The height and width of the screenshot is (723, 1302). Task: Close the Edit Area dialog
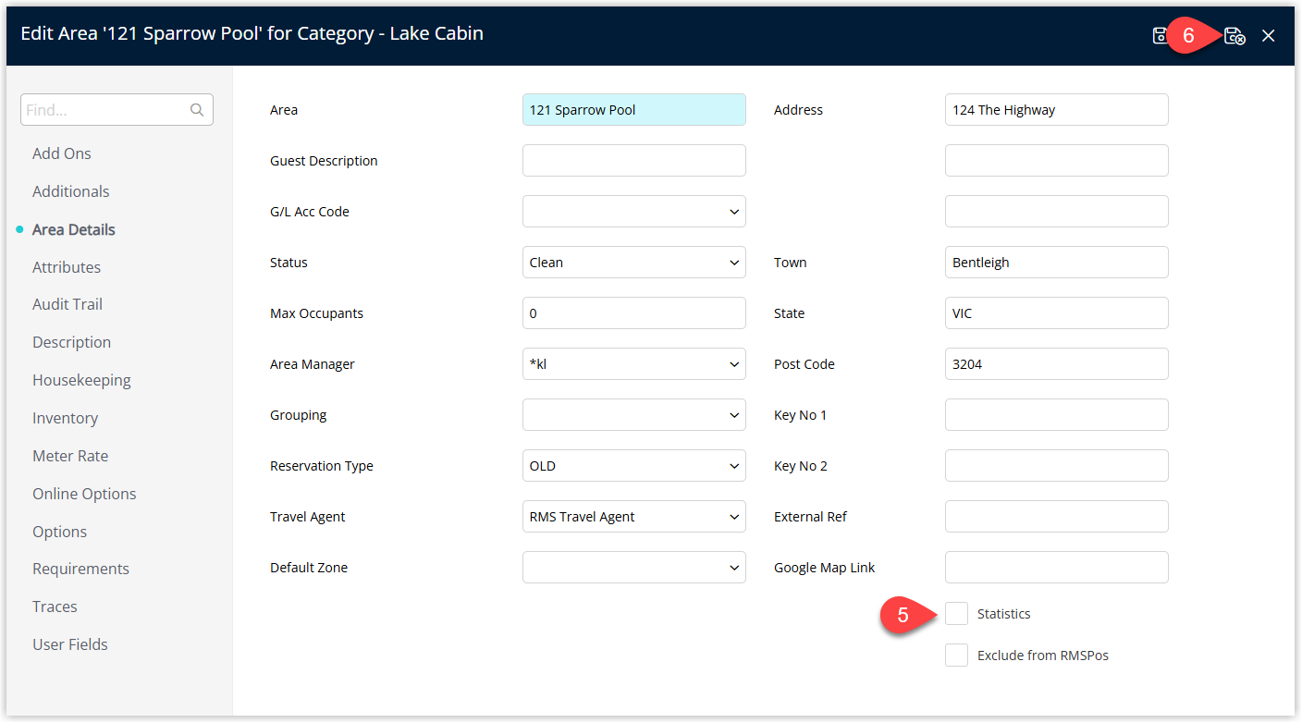[x=1269, y=36]
